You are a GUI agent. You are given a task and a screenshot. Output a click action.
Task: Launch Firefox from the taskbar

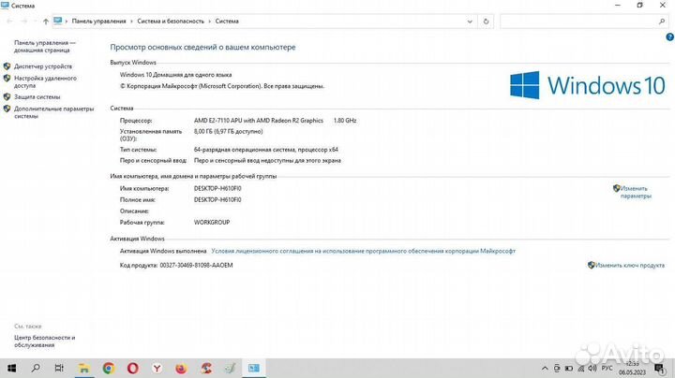(x=181, y=368)
